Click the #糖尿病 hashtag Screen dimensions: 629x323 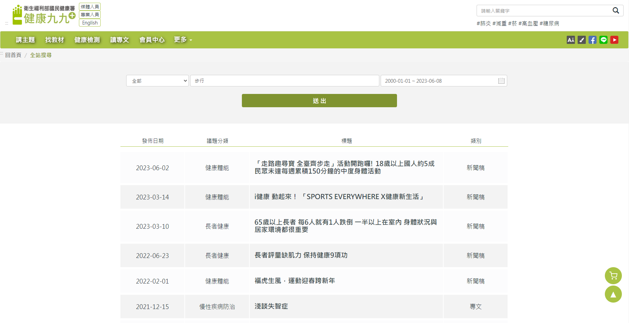[x=549, y=23]
